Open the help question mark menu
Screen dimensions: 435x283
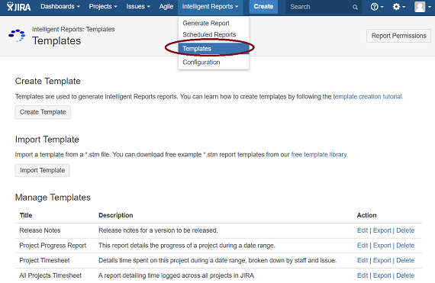(x=377, y=7)
